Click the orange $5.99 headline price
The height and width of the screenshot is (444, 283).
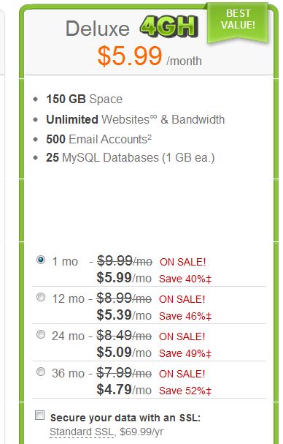point(130,56)
